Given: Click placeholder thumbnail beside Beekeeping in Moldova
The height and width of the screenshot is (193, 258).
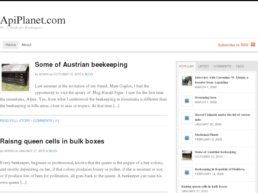Looking at the screenshot, I should point(187,172).
